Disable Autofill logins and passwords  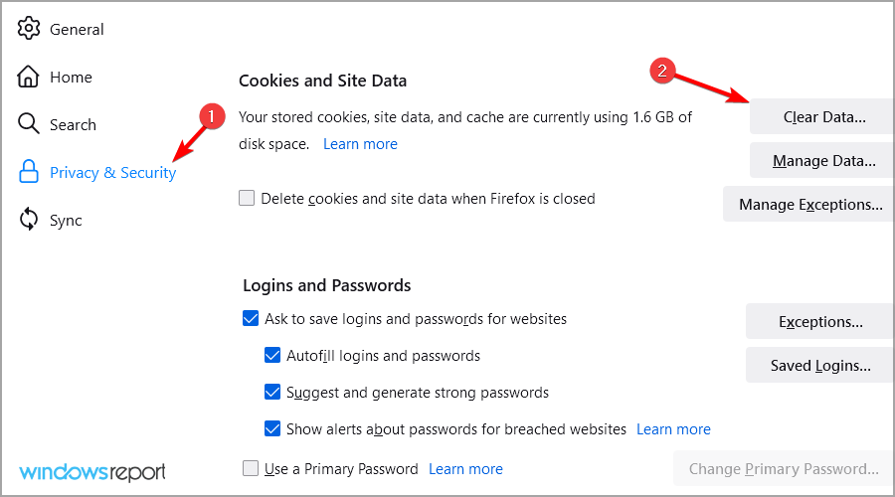click(x=273, y=356)
